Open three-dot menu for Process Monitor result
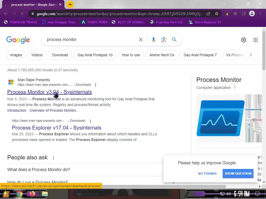This screenshot has width=266, height=199. coord(96,85)
